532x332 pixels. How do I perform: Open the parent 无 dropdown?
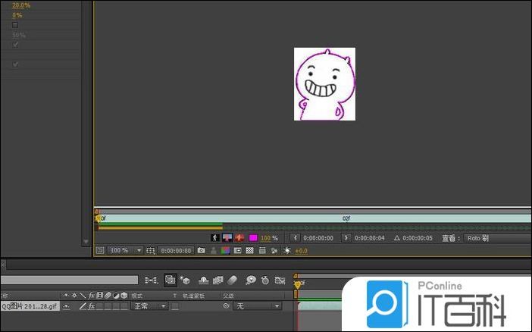point(257,306)
